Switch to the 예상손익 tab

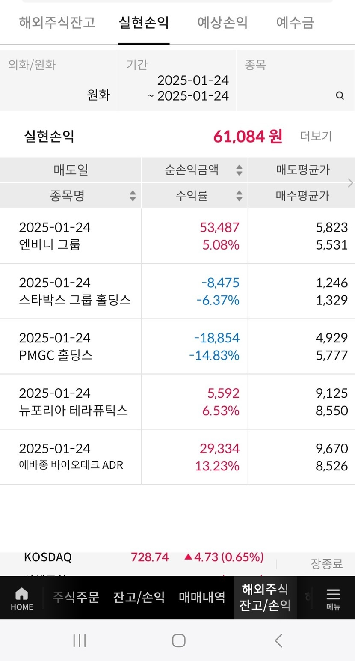[x=222, y=22]
